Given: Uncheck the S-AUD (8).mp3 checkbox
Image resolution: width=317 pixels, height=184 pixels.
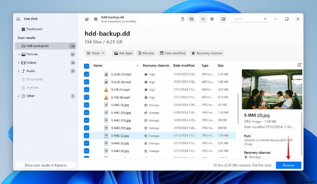Looking at the screenshot, I should (86, 82).
